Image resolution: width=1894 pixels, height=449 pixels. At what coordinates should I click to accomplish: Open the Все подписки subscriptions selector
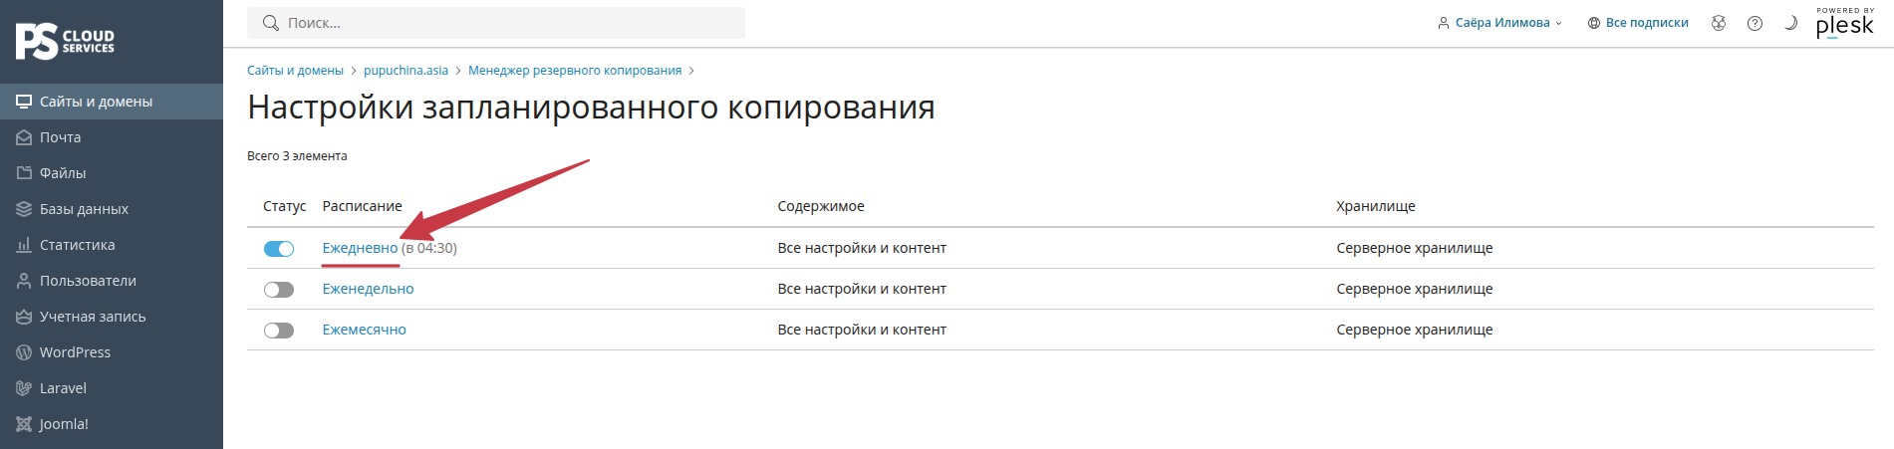point(1638,23)
